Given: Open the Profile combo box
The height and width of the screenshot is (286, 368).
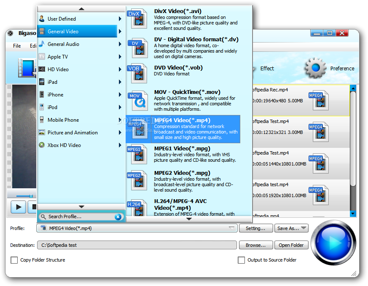Looking at the screenshot, I should pyautogui.click(x=137, y=228).
